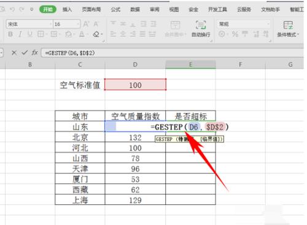Viewport: 307px width, 225px height.
Task: Toggle underline with the U icon
Action: 30,34
